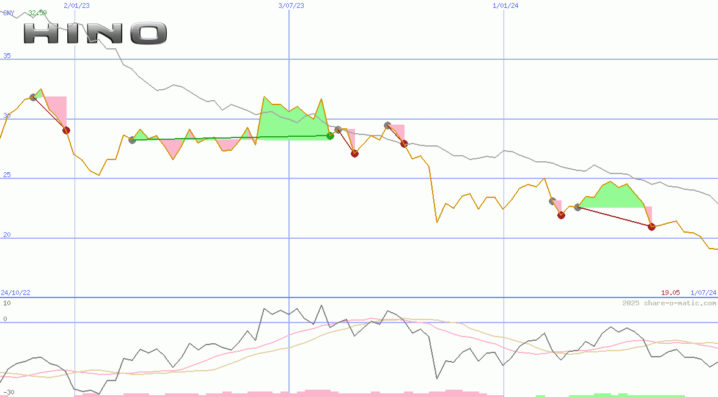Image resolution: width=718 pixels, height=397 pixels.
Task: Click the 32.59 price value beside CNY
Action: (37, 12)
